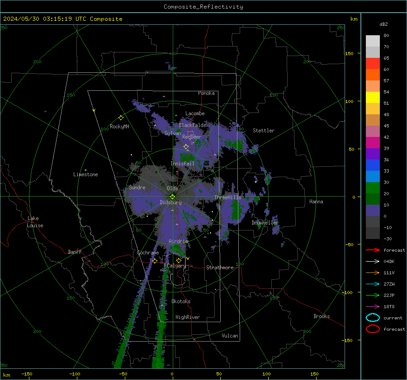
Task: Click the orange 111V arrow in legend
Action: 373,272
